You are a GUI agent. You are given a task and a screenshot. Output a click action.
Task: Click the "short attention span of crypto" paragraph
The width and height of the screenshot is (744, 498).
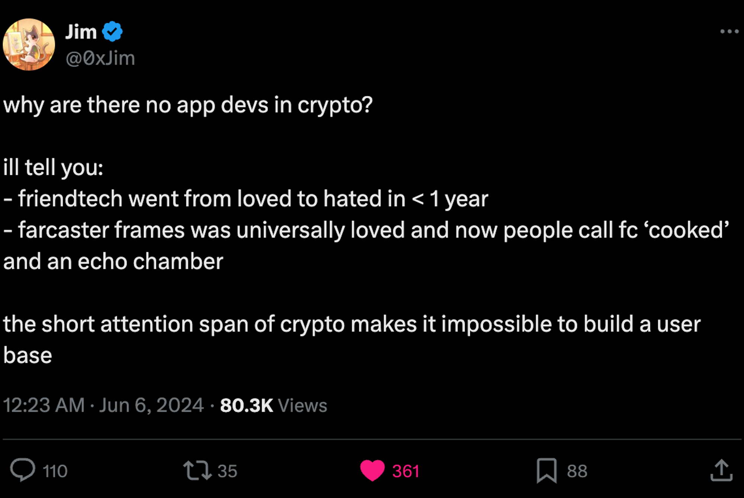click(352, 324)
